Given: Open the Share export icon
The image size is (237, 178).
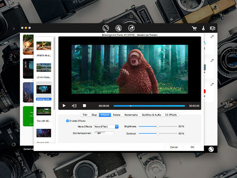Looking at the screenshot, I should click(x=131, y=28).
